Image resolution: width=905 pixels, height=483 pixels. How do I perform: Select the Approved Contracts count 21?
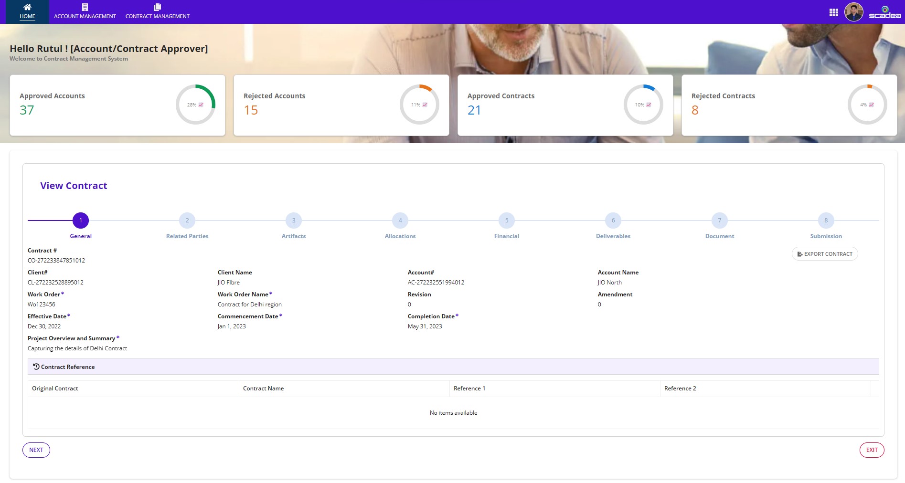(474, 110)
